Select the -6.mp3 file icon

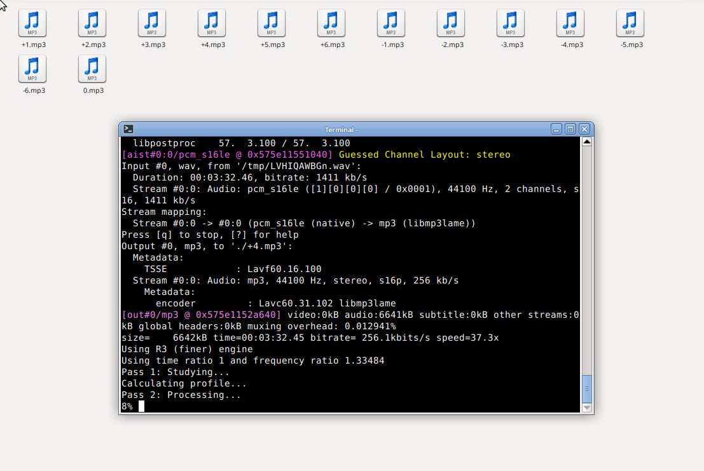(x=32, y=69)
